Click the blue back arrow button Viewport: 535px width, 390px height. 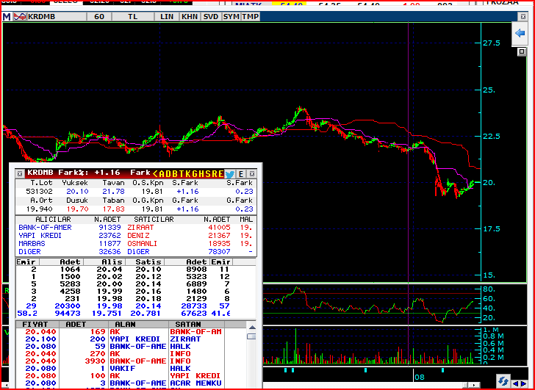(520, 33)
